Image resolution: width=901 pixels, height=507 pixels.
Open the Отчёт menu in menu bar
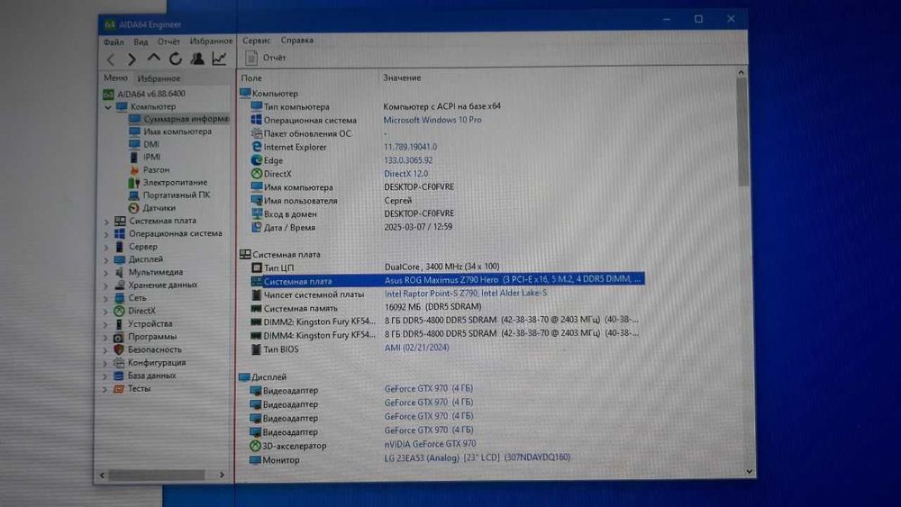(x=169, y=41)
